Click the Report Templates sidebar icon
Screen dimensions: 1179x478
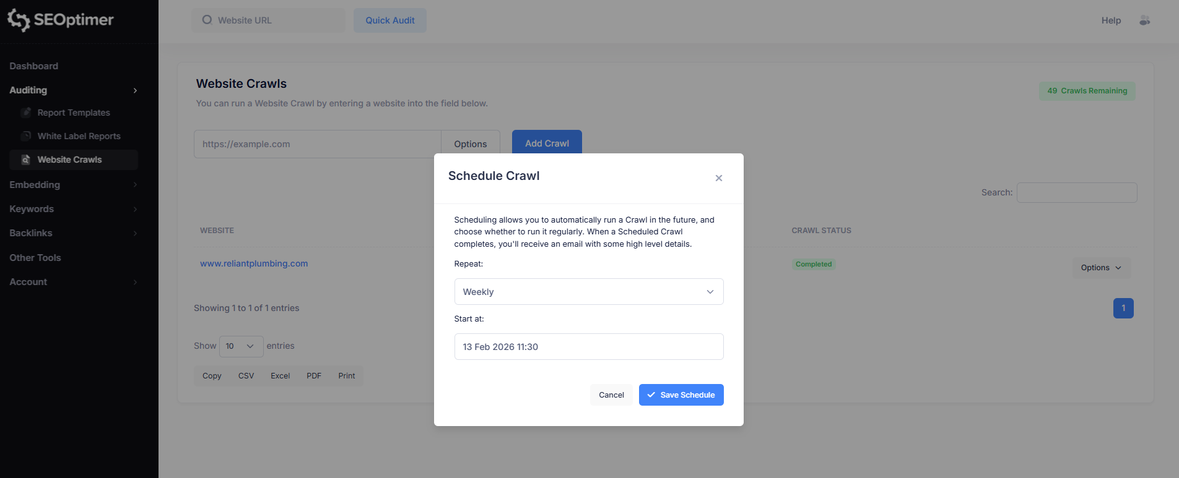coord(26,113)
